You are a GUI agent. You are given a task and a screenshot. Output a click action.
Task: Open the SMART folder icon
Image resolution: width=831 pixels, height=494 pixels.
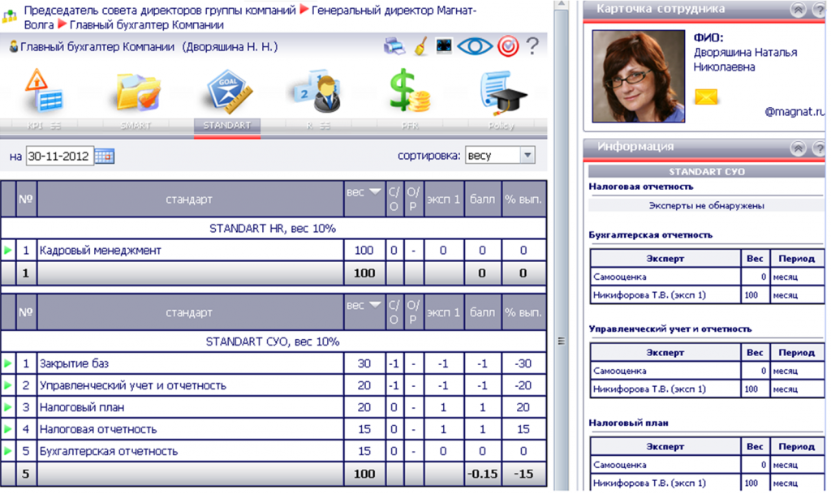pos(138,92)
